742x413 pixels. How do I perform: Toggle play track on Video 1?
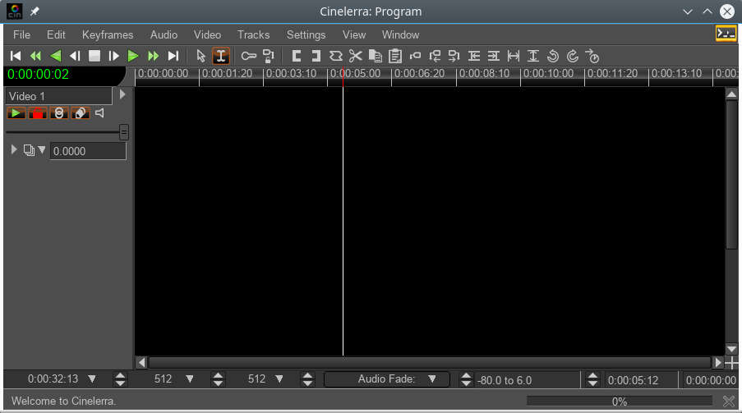coord(16,113)
